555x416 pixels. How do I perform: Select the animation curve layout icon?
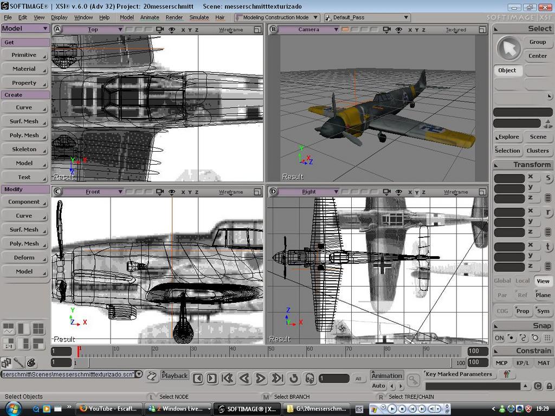coord(9,329)
